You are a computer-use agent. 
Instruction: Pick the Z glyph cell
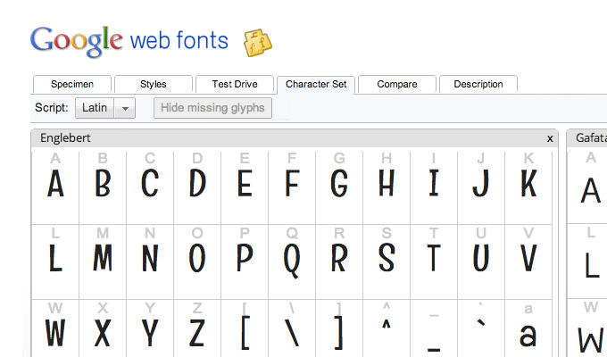pyautogui.click(x=197, y=328)
